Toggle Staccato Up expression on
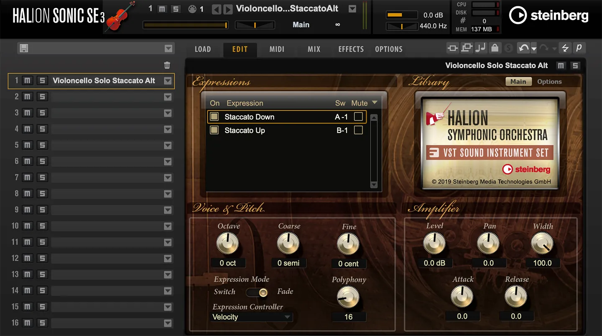This screenshot has height=336, width=602. pos(214,130)
